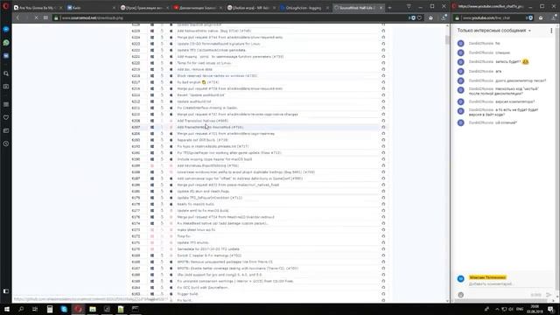Switch to 'Are You Gonna Be My' tab
Viewport: 560px width, 315px height.
pos(38,8)
